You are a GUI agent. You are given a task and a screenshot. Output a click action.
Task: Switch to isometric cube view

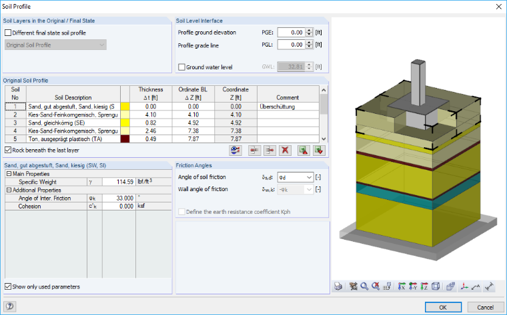click(x=436, y=286)
